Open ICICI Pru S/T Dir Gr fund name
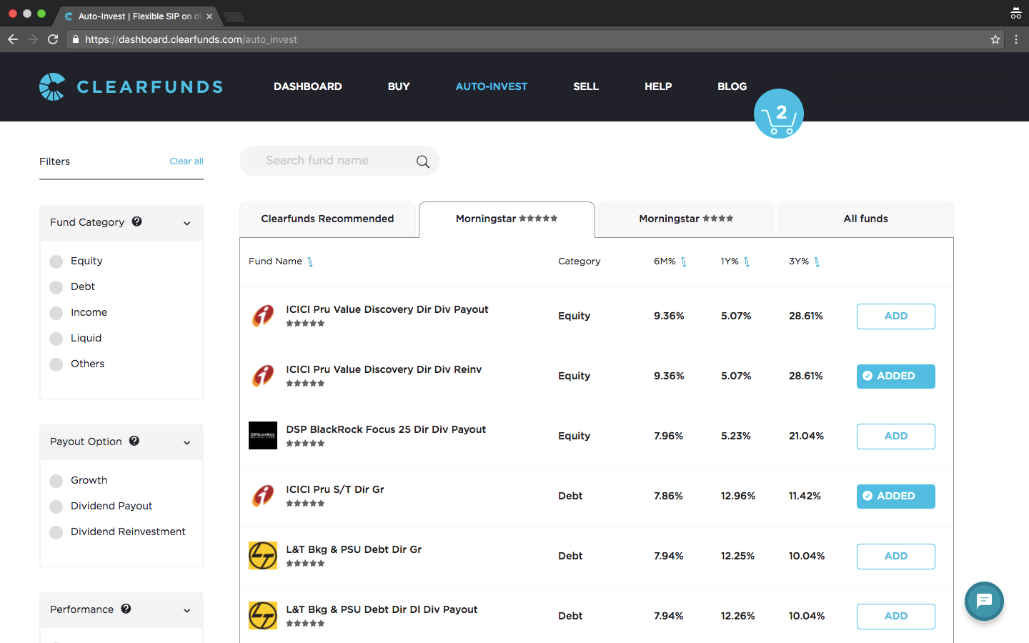Viewport: 1029px width, 643px height. click(x=335, y=489)
